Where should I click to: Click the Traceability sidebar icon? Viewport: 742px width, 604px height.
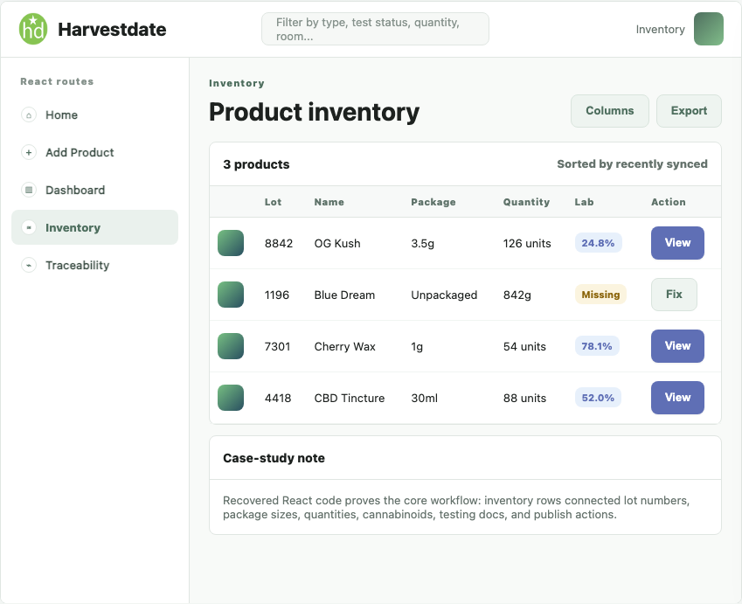[29, 265]
